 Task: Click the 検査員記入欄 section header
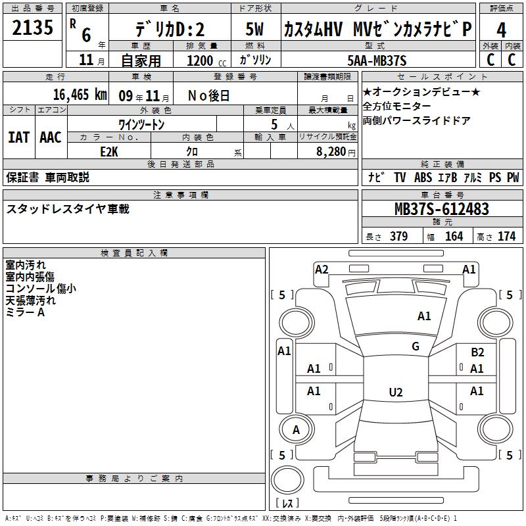134,253
